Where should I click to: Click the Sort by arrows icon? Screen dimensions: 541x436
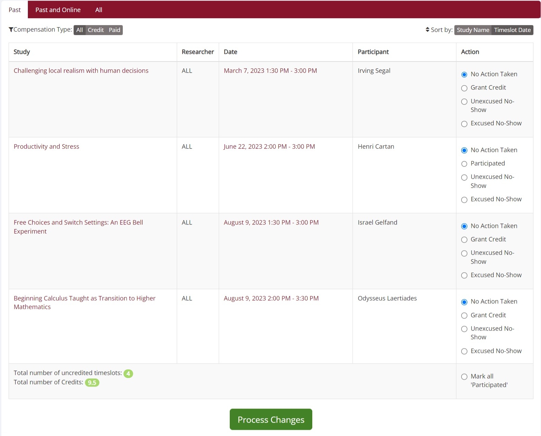(x=428, y=30)
